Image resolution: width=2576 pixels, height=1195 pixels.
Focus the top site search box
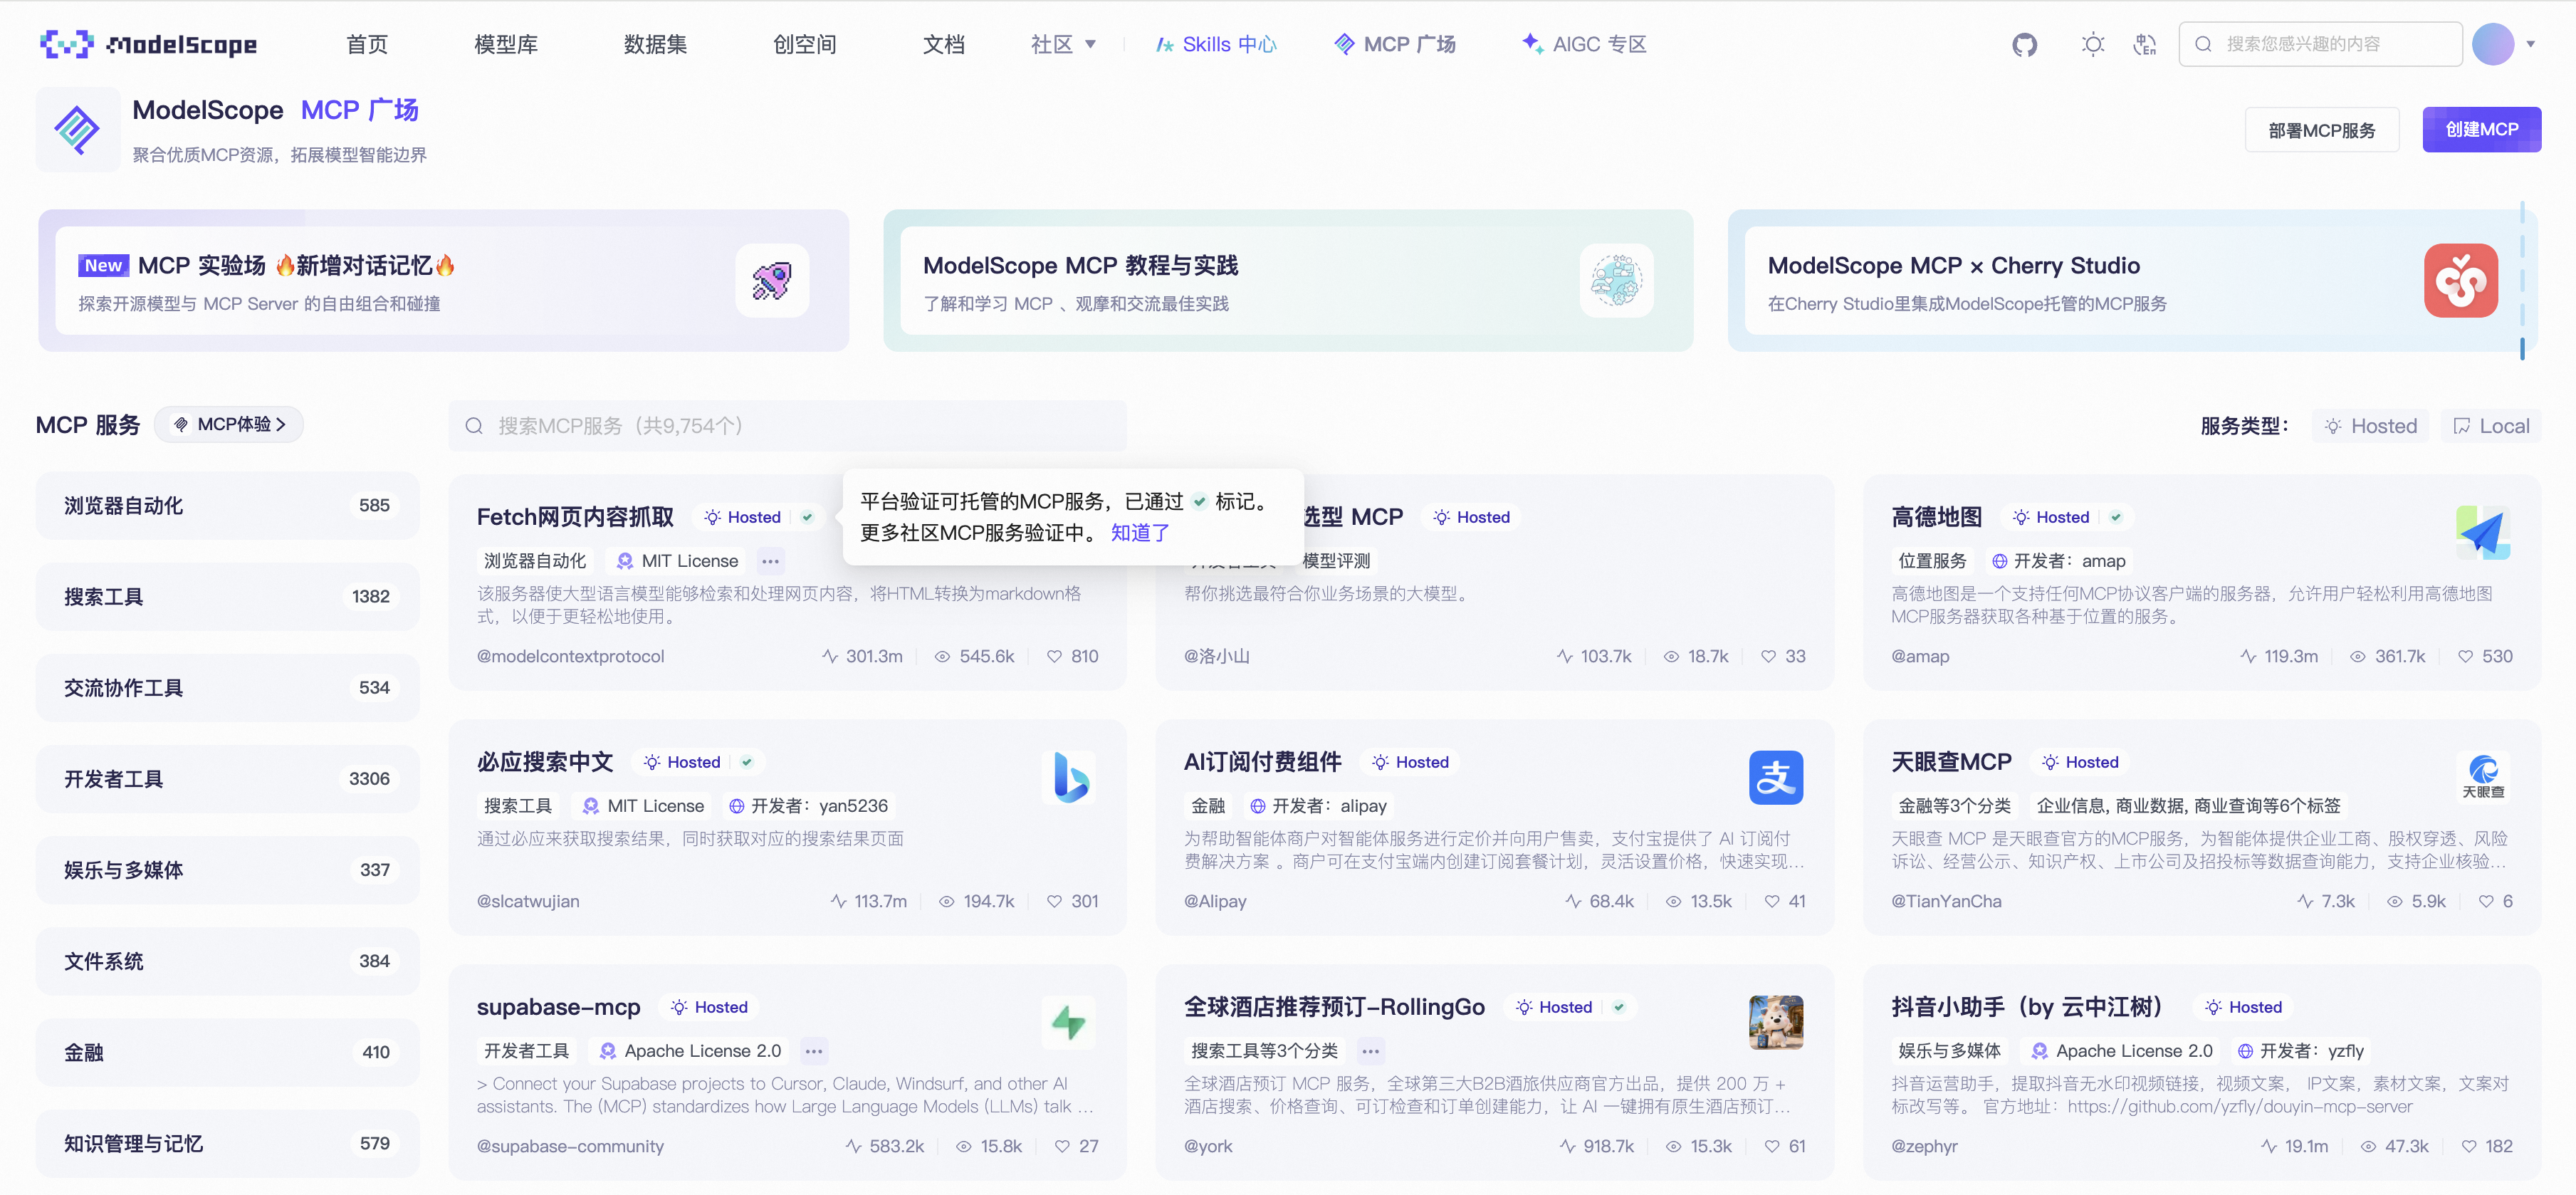click(2320, 44)
